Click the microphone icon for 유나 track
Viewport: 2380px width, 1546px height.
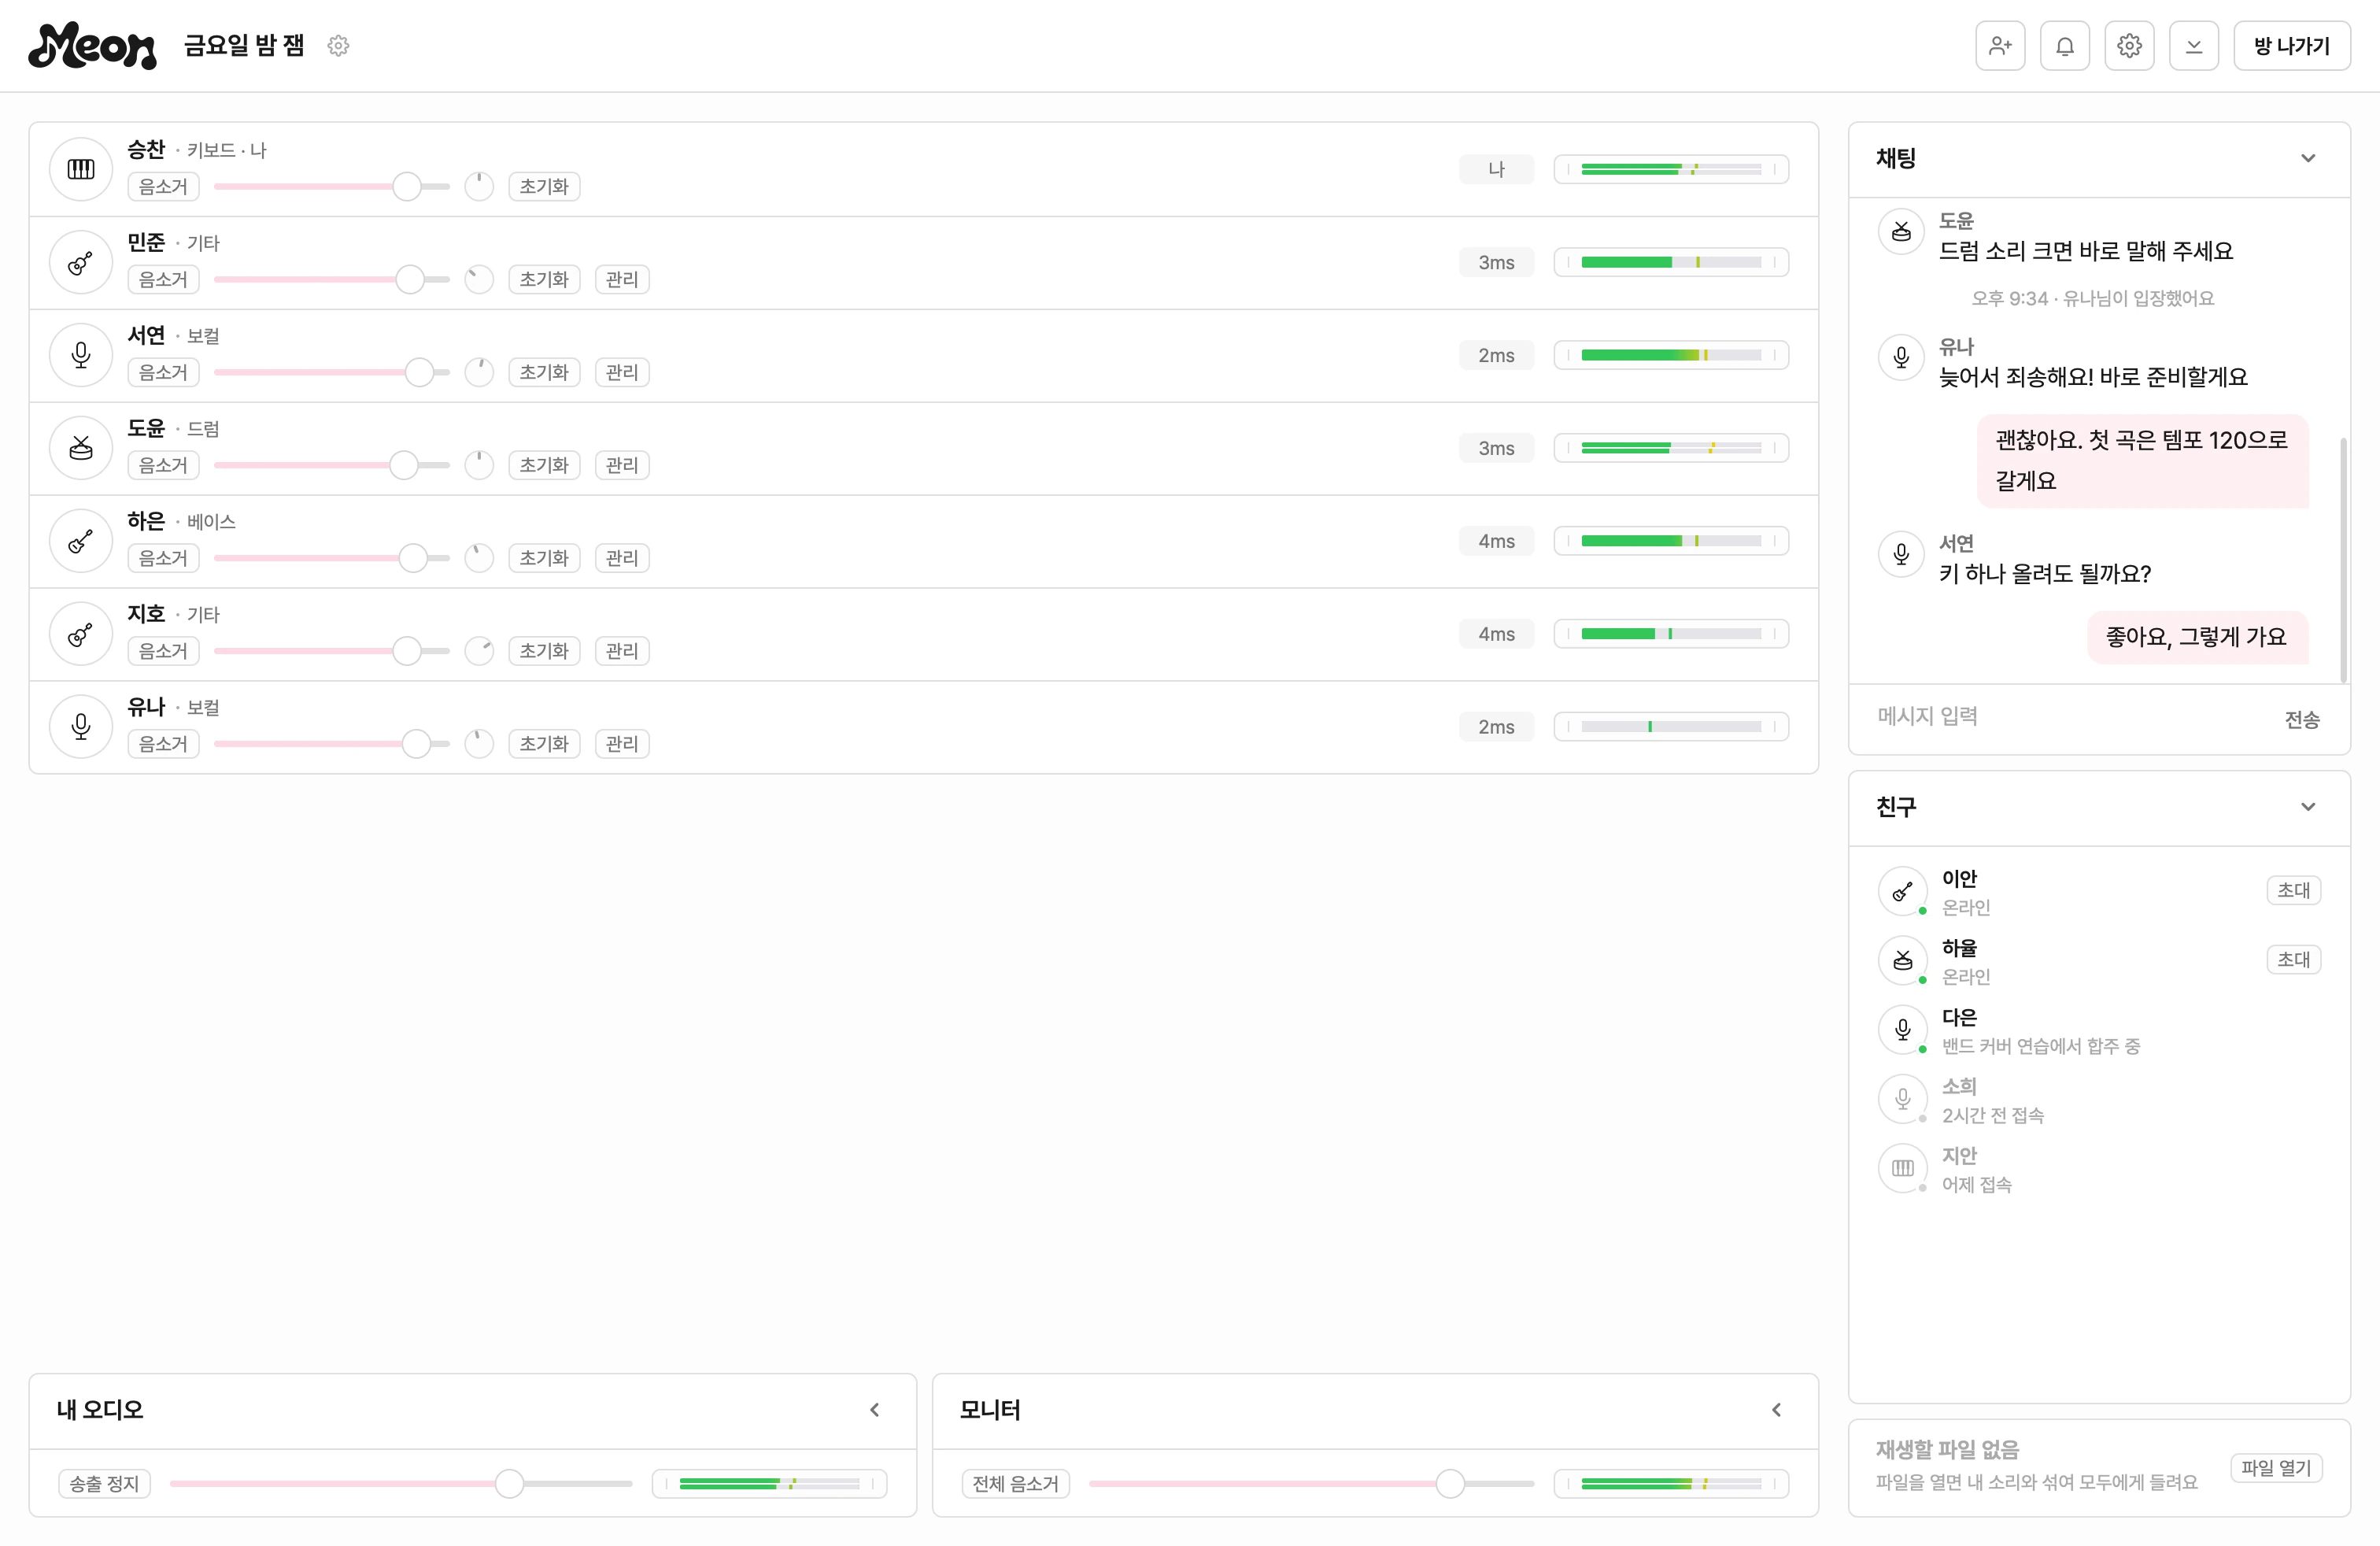click(81, 727)
